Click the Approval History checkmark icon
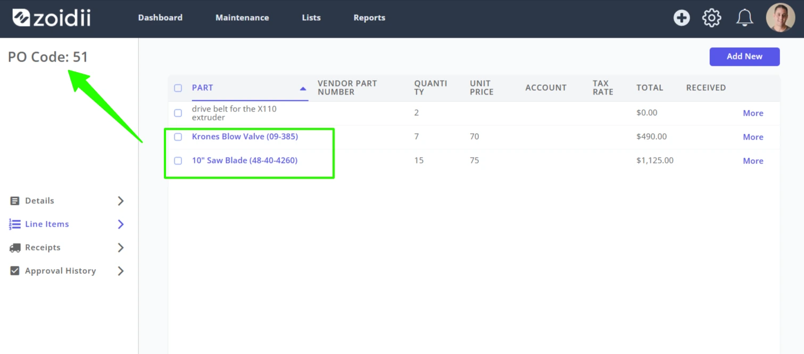 [x=15, y=271]
